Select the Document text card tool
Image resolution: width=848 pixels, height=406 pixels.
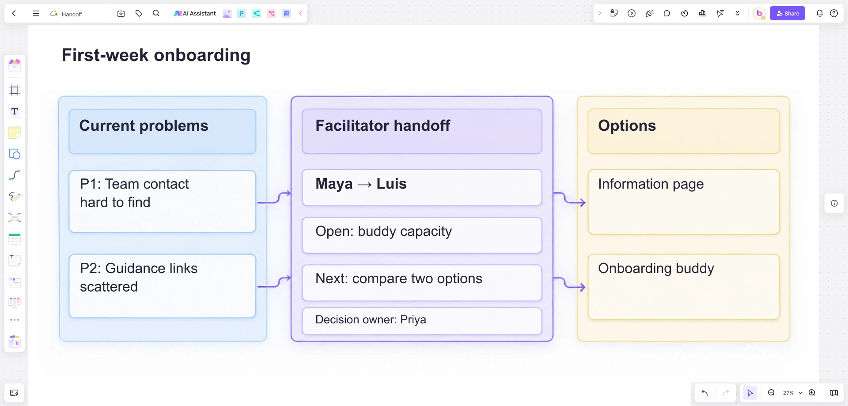[x=15, y=260]
